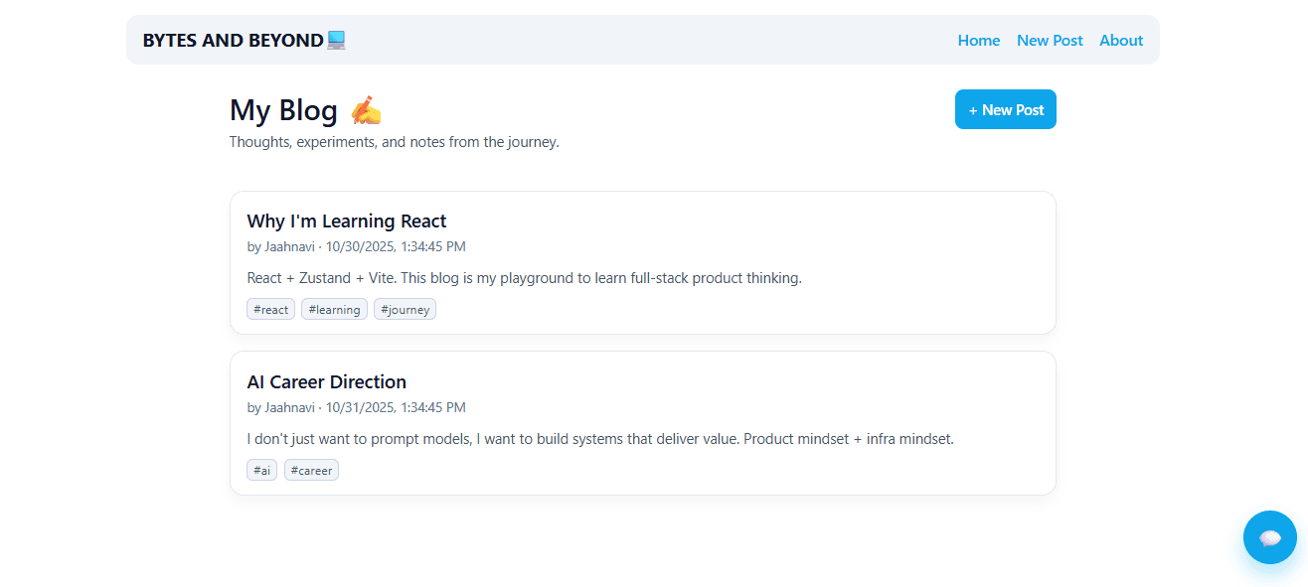Viewport: 1308px width, 587px height.
Task: Open the "Why I'm Learning React" post
Action: tap(346, 220)
